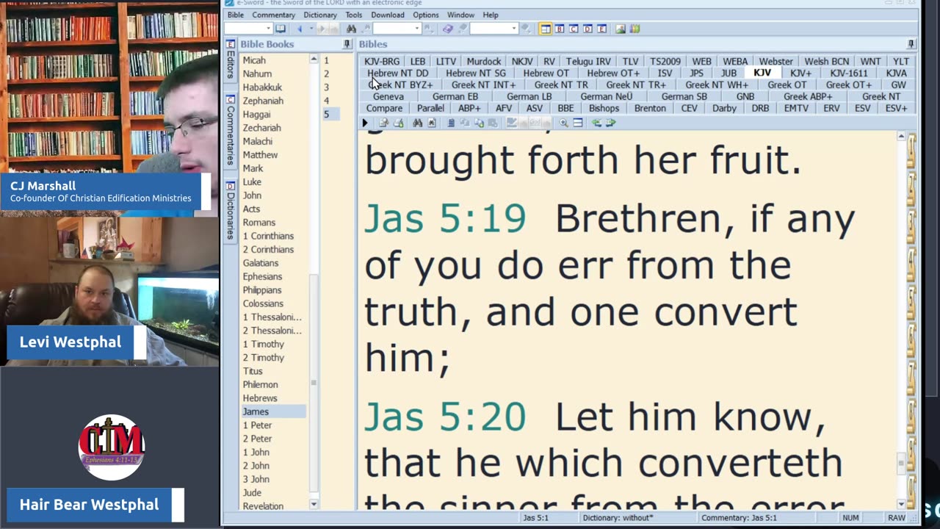Open the Window menu
This screenshot has height=529, width=940.
[x=460, y=15]
